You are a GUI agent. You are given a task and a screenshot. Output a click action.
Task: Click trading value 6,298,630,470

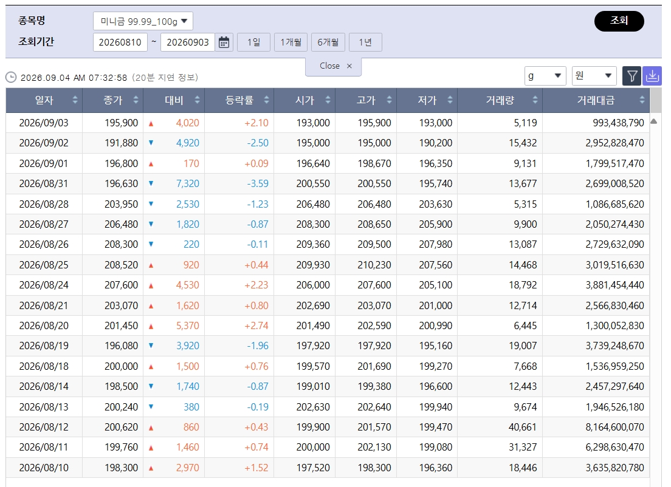click(x=615, y=448)
